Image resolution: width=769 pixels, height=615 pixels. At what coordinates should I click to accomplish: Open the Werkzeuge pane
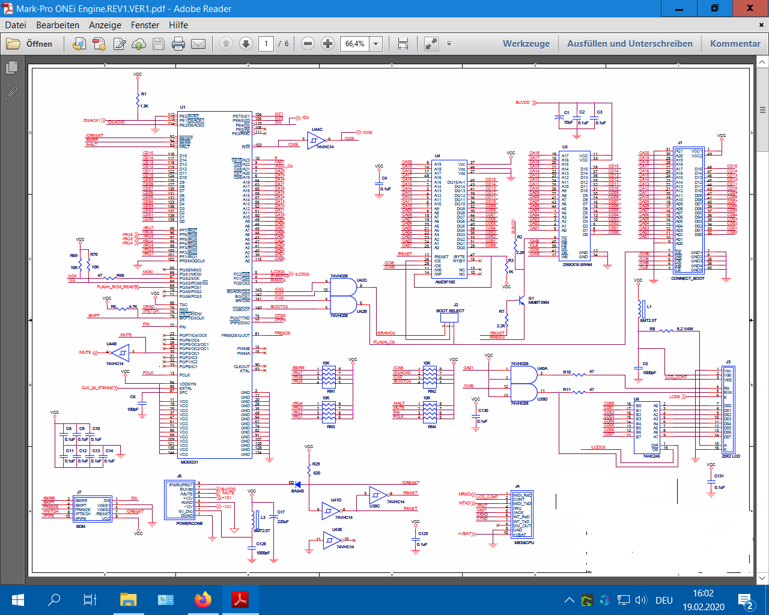[x=526, y=44]
